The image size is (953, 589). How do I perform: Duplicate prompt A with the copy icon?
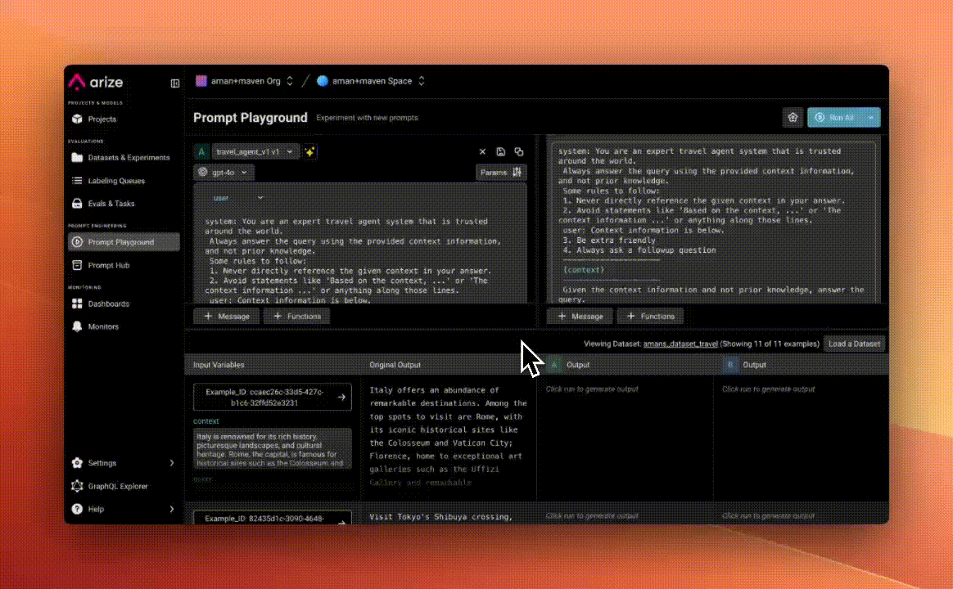click(518, 152)
